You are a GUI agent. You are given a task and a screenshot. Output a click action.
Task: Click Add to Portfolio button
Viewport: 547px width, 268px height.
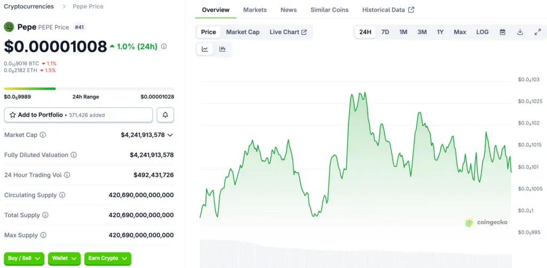(79, 115)
